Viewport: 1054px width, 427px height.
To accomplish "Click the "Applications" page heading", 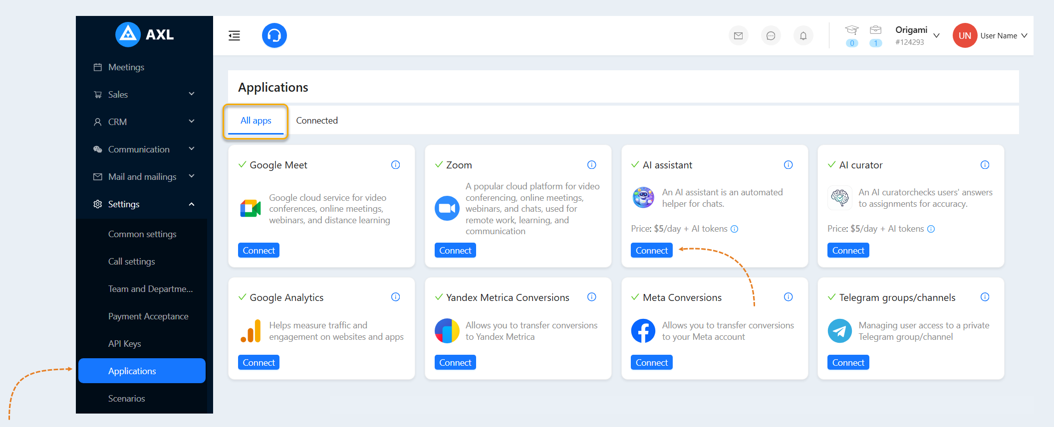I will (273, 88).
